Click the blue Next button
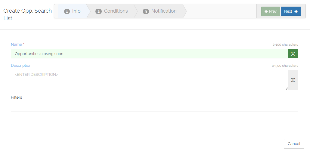The image size is (310, 151). tap(291, 11)
